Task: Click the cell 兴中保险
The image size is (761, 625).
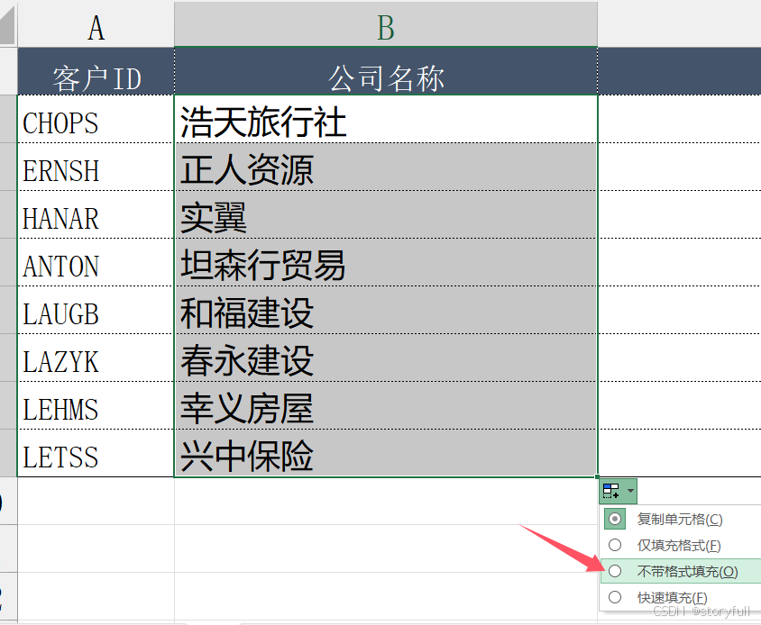Action: coord(386,453)
